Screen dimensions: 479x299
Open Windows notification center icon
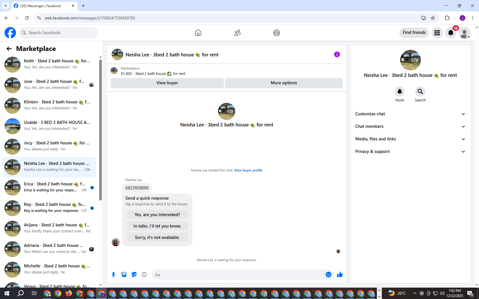point(470,293)
